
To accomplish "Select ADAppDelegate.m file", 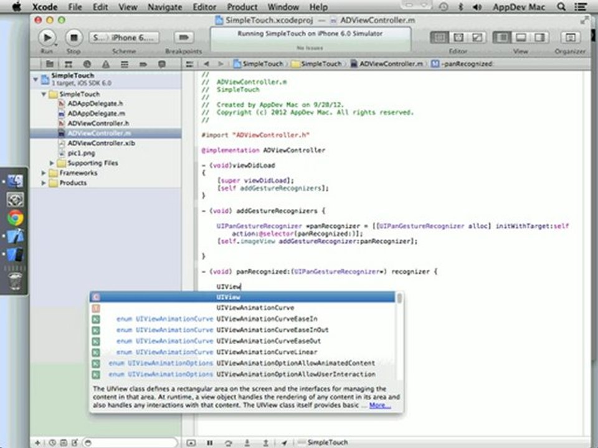I will (96, 113).
